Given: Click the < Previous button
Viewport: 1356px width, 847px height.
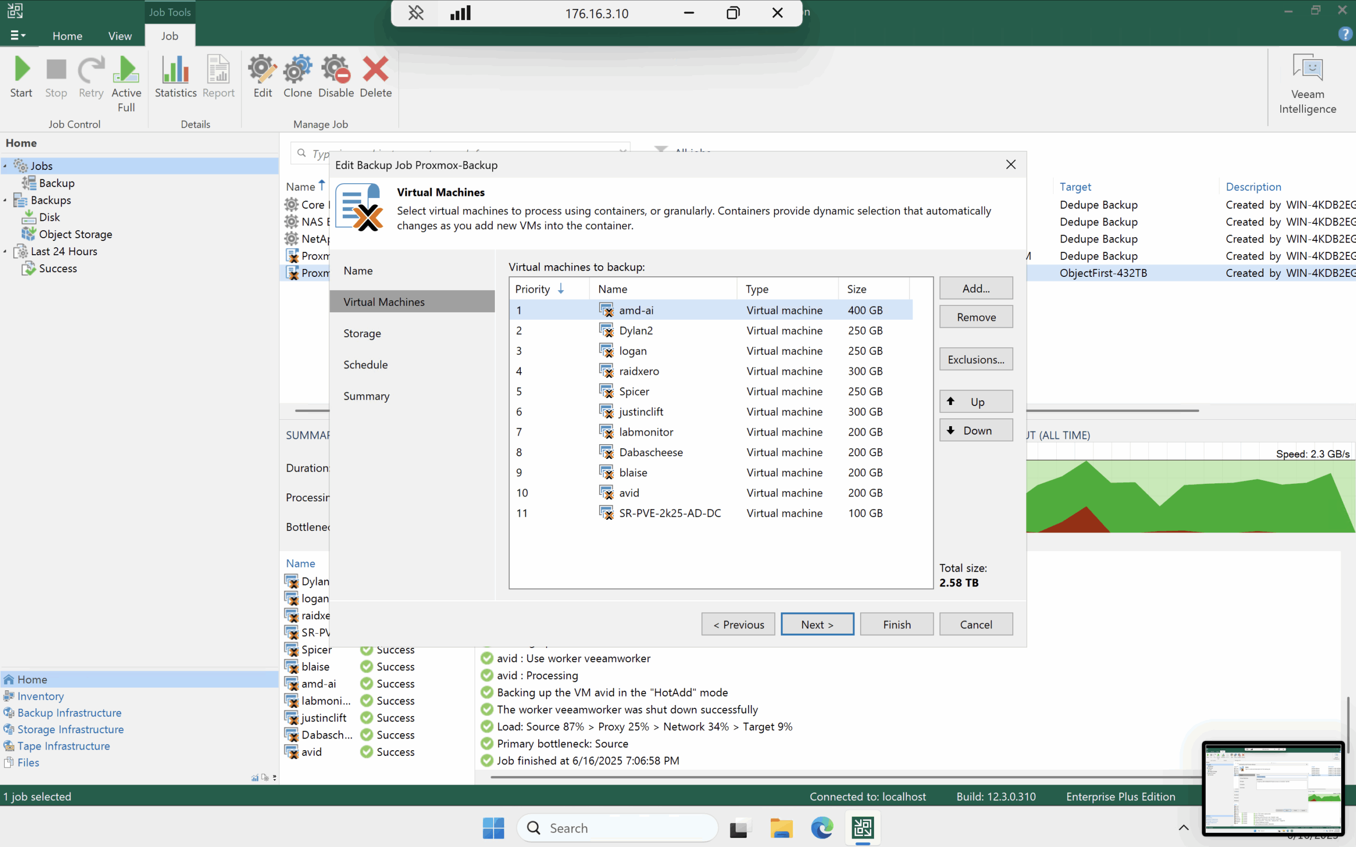Looking at the screenshot, I should click(738, 624).
